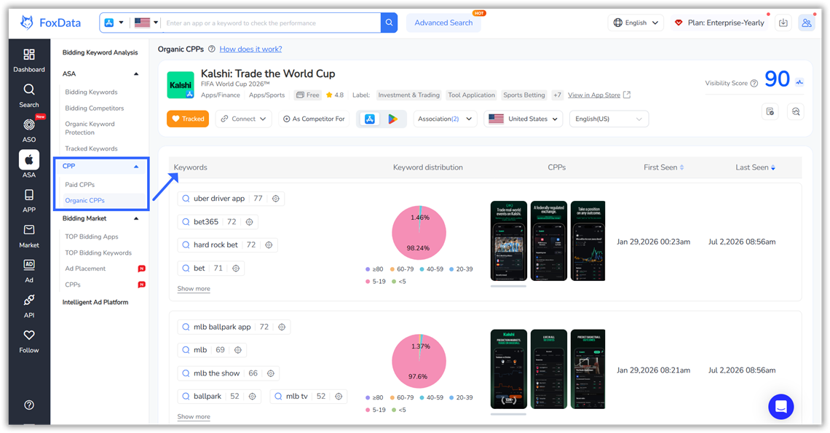Click the download icon in top bar

coord(783,23)
